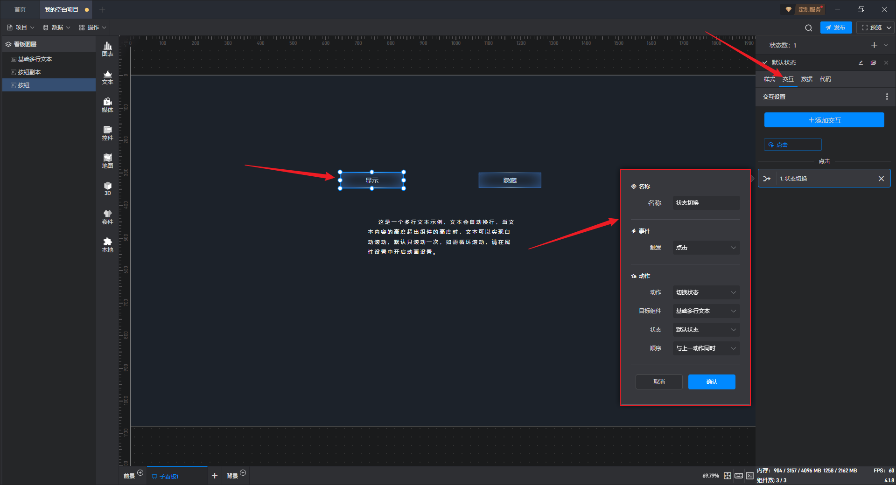Click the 看板图层 layers panel header
This screenshot has height=485, width=896.
point(49,44)
